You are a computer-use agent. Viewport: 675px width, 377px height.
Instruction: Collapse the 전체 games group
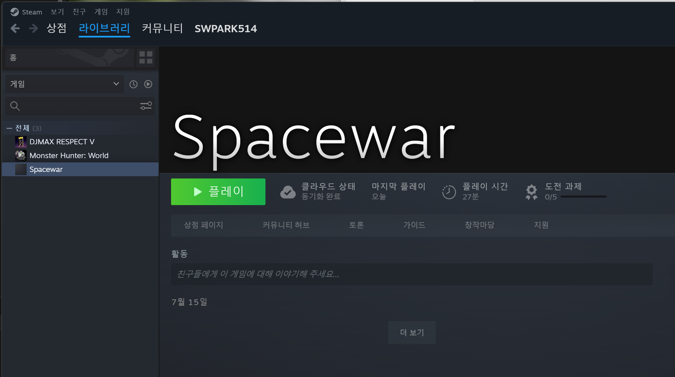(x=9, y=128)
